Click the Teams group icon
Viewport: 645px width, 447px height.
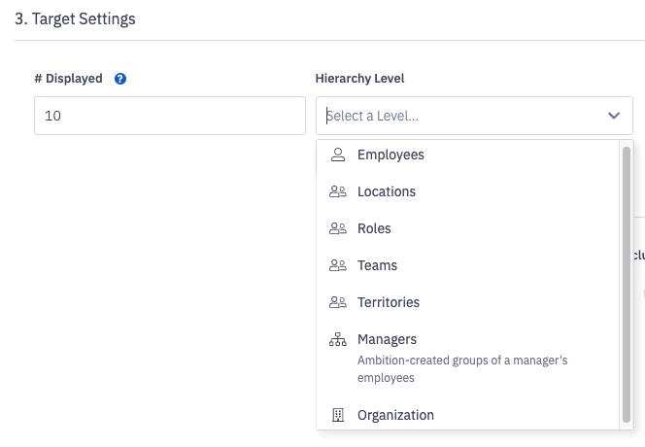[x=338, y=265]
